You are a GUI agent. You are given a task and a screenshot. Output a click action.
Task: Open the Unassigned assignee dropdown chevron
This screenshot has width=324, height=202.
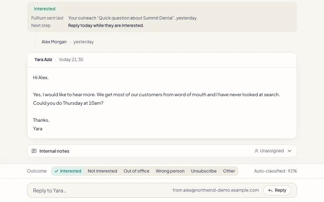point(290,151)
